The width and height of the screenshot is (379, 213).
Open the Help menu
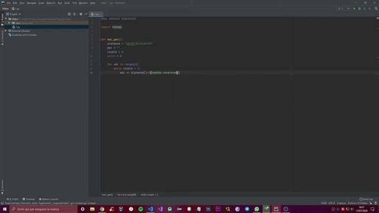click(92, 3)
